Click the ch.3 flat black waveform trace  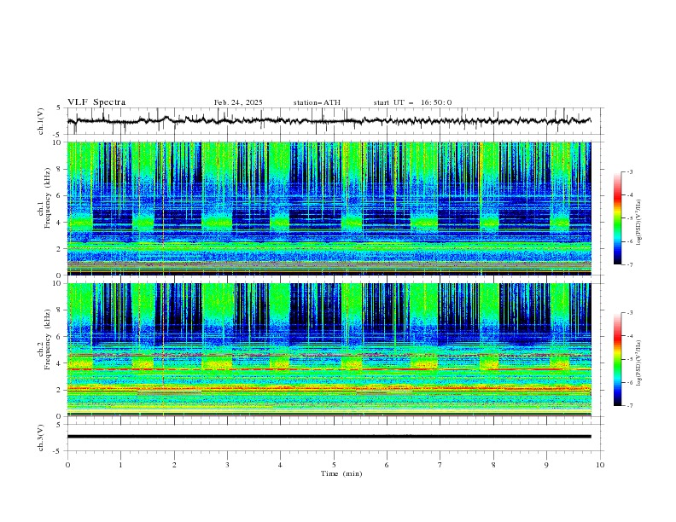[329, 437]
